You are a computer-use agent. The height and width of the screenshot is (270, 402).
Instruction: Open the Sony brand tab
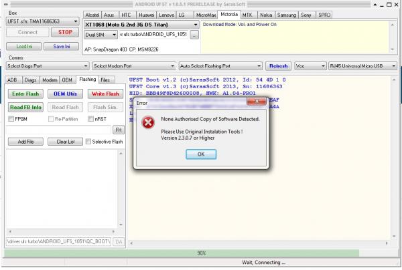[x=306, y=15]
